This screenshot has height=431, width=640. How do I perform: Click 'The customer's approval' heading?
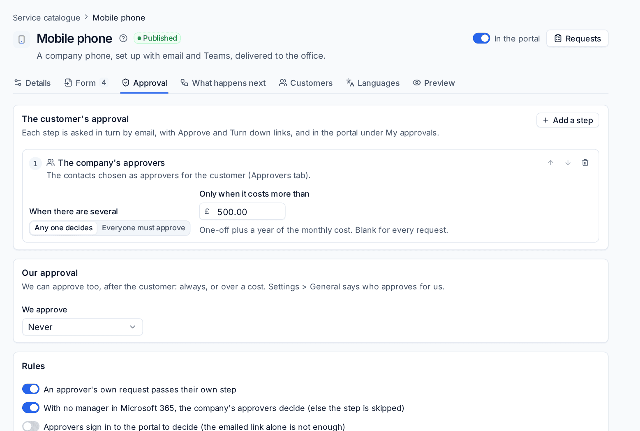click(x=75, y=119)
